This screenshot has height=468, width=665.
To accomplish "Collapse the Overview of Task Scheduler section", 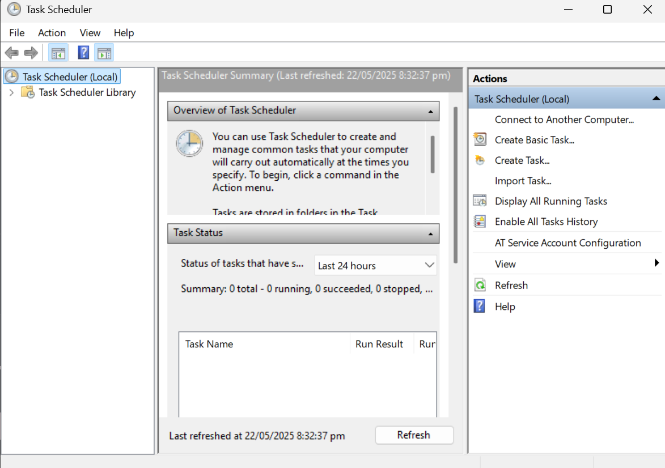I will pos(431,111).
